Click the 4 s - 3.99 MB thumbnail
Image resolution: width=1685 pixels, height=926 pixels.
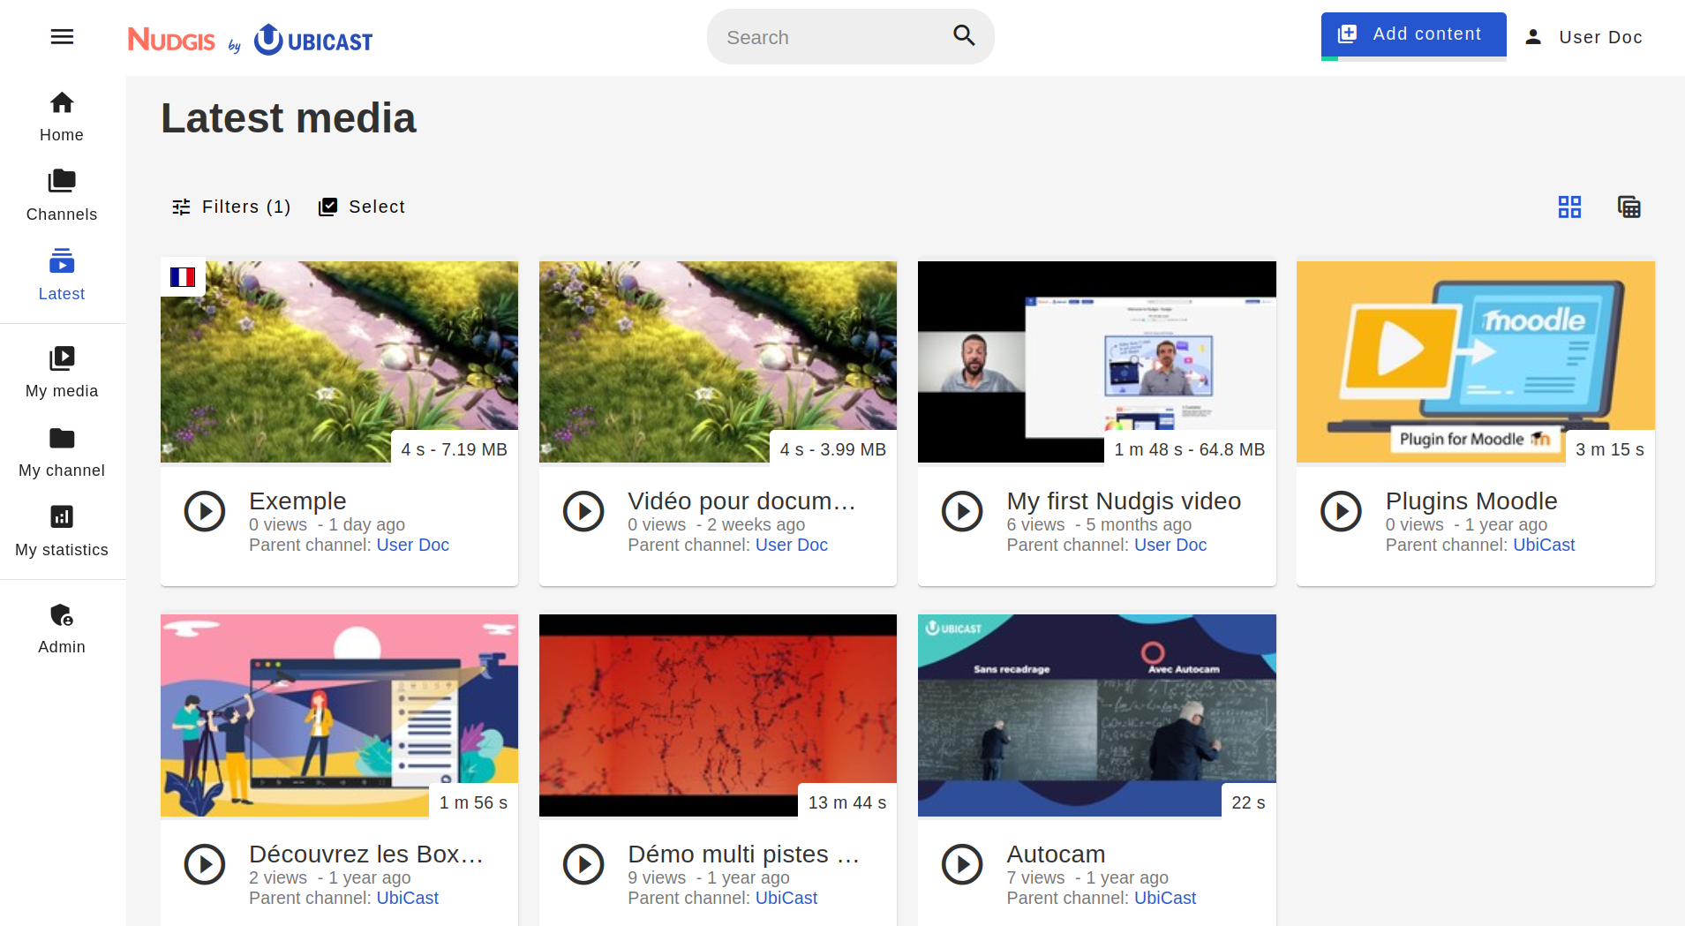pos(718,362)
